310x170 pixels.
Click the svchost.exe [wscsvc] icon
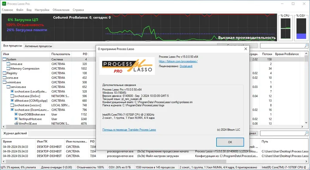click(x=12, y=105)
